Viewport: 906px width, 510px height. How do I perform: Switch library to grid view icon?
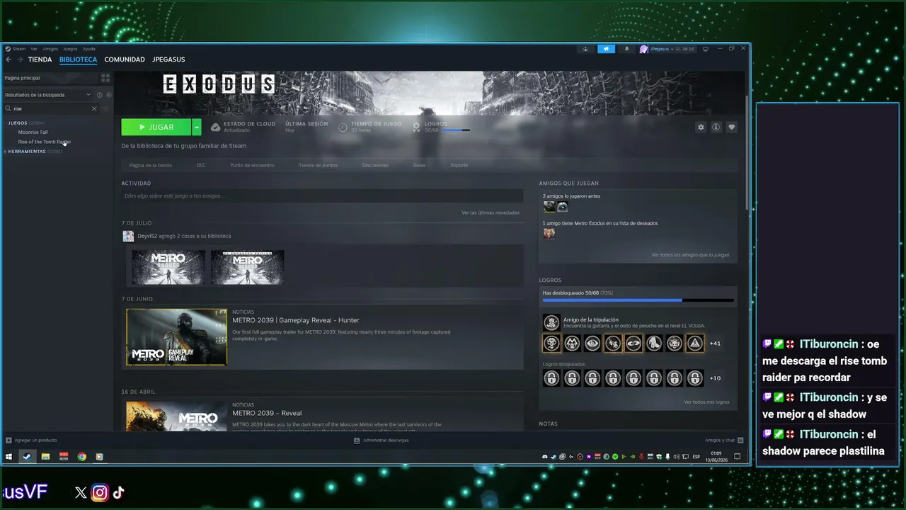[x=105, y=78]
